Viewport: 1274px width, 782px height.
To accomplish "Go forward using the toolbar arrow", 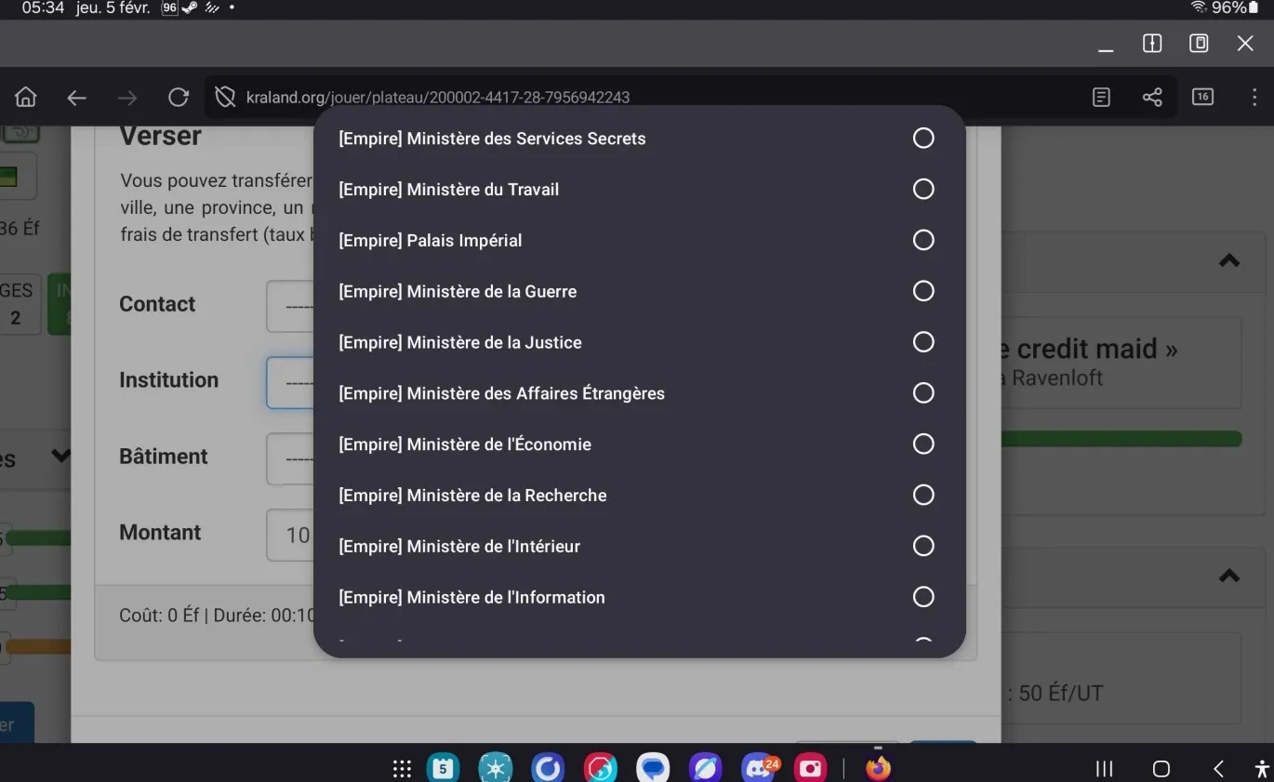I will [127, 98].
